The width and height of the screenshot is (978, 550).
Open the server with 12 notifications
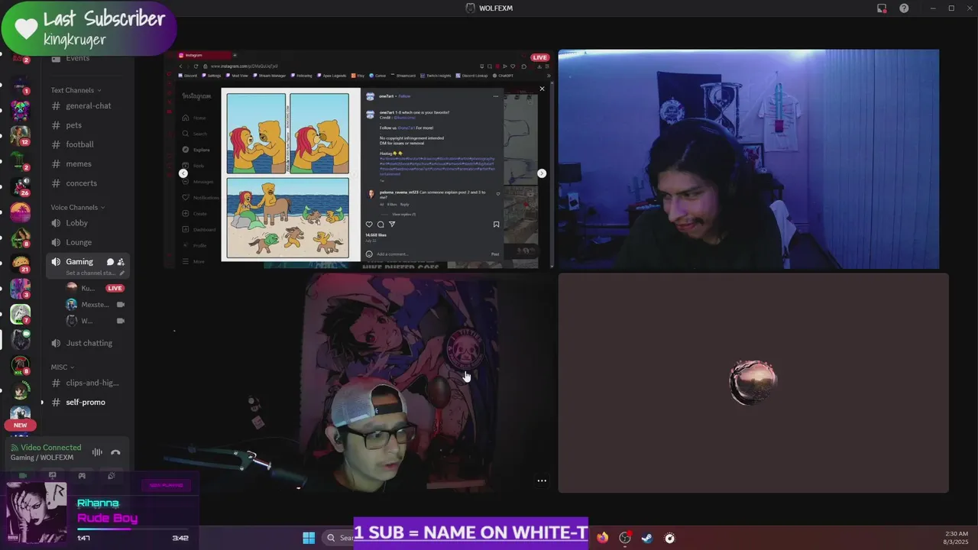20,135
